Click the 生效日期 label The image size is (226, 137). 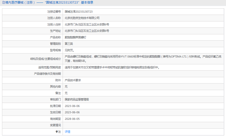click(55, 112)
